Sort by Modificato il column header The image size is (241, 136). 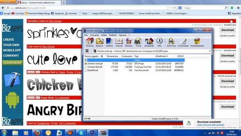click(162, 56)
